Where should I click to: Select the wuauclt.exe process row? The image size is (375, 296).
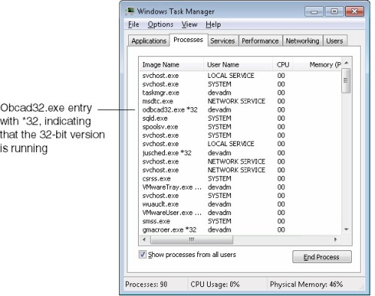tap(240, 204)
